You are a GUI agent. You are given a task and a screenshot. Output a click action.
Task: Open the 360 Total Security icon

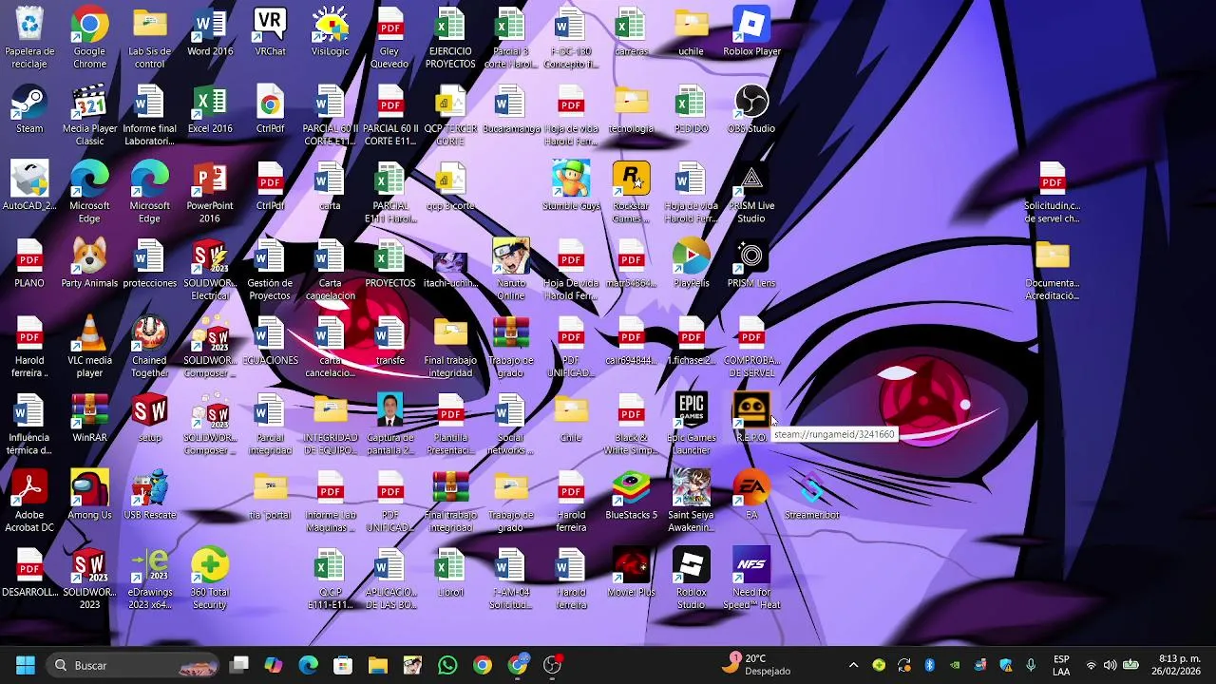210,578
